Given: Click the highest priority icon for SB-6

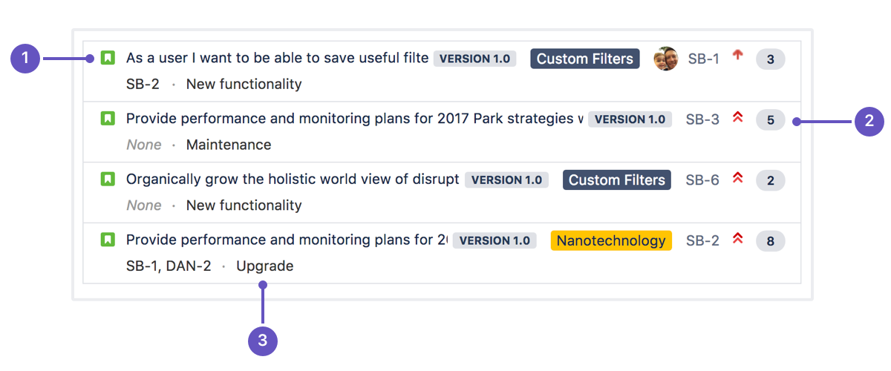Looking at the screenshot, I should click(737, 178).
